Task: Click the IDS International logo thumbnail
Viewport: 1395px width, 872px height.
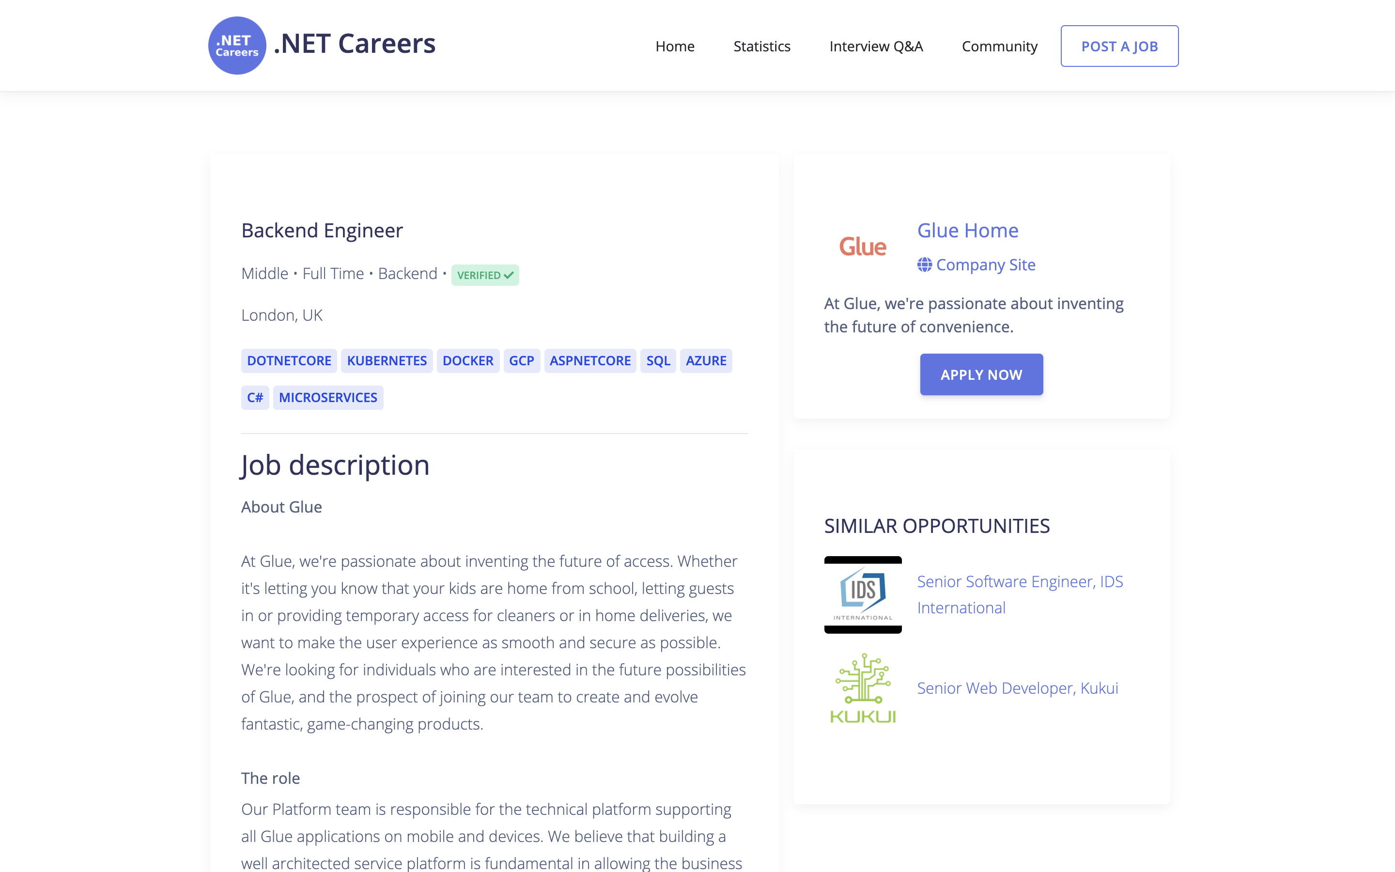Action: click(x=862, y=594)
